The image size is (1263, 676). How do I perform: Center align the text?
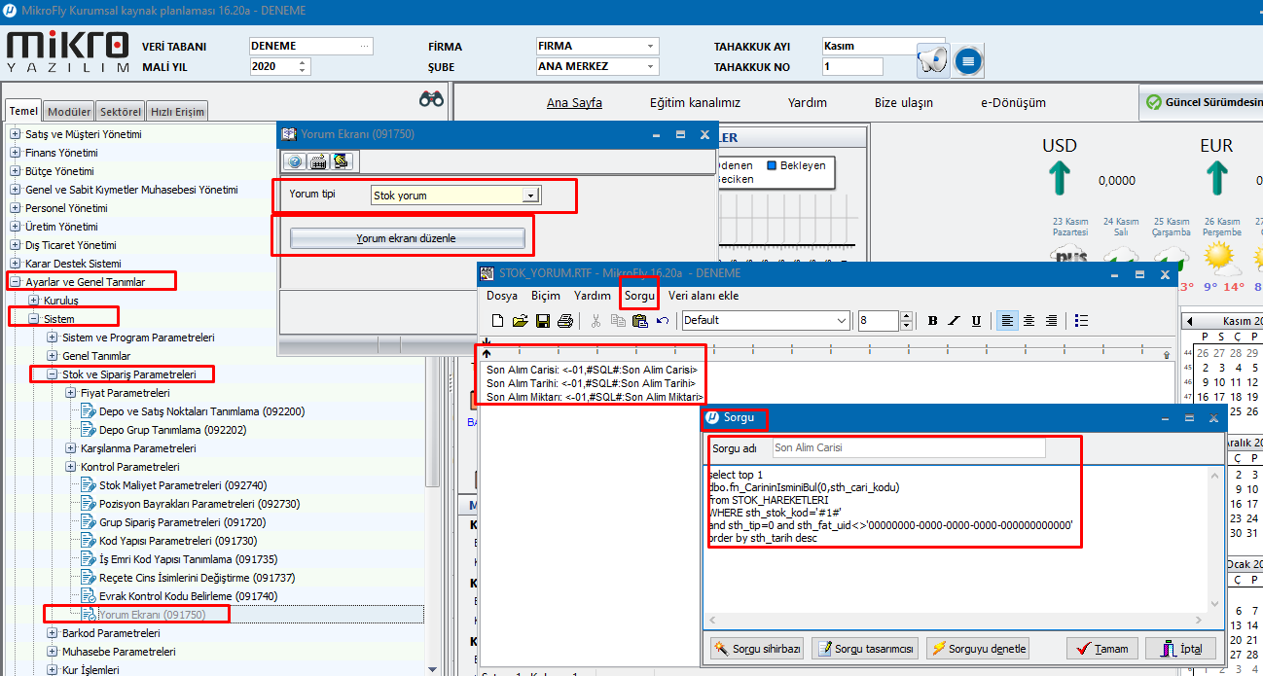click(x=1028, y=321)
